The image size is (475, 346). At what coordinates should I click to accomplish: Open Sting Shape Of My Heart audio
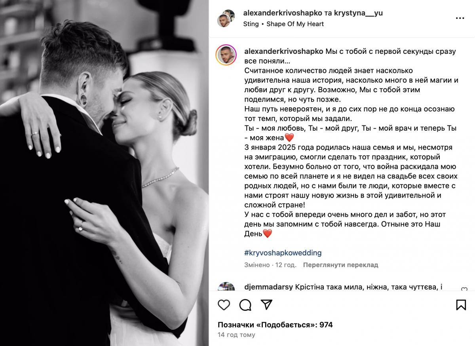click(283, 24)
